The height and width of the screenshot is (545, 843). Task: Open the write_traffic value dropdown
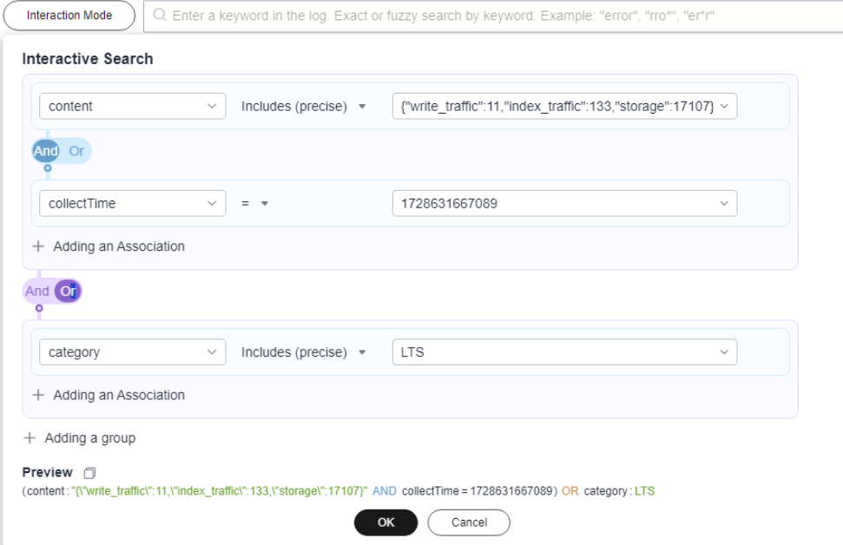(x=564, y=107)
